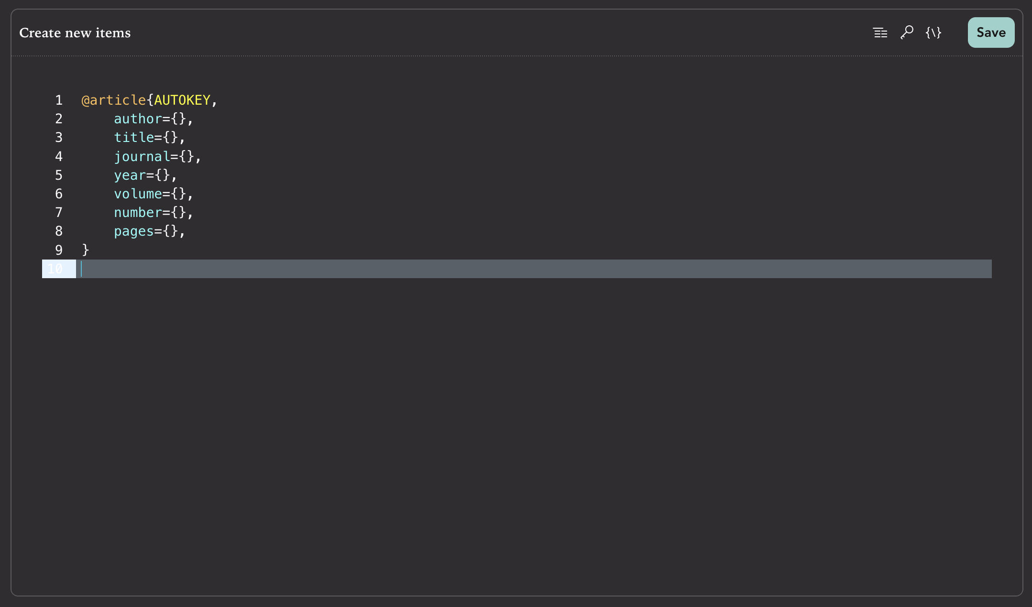Click the number field name
Image resolution: width=1032 pixels, height=607 pixels.
(x=138, y=212)
